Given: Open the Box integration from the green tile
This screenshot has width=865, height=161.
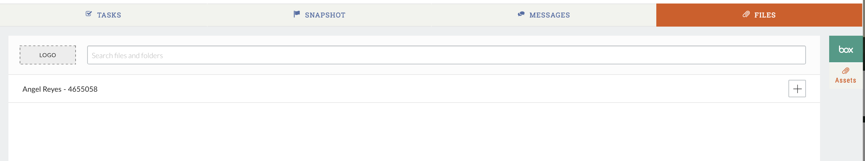Looking at the screenshot, I should point(846,49).
